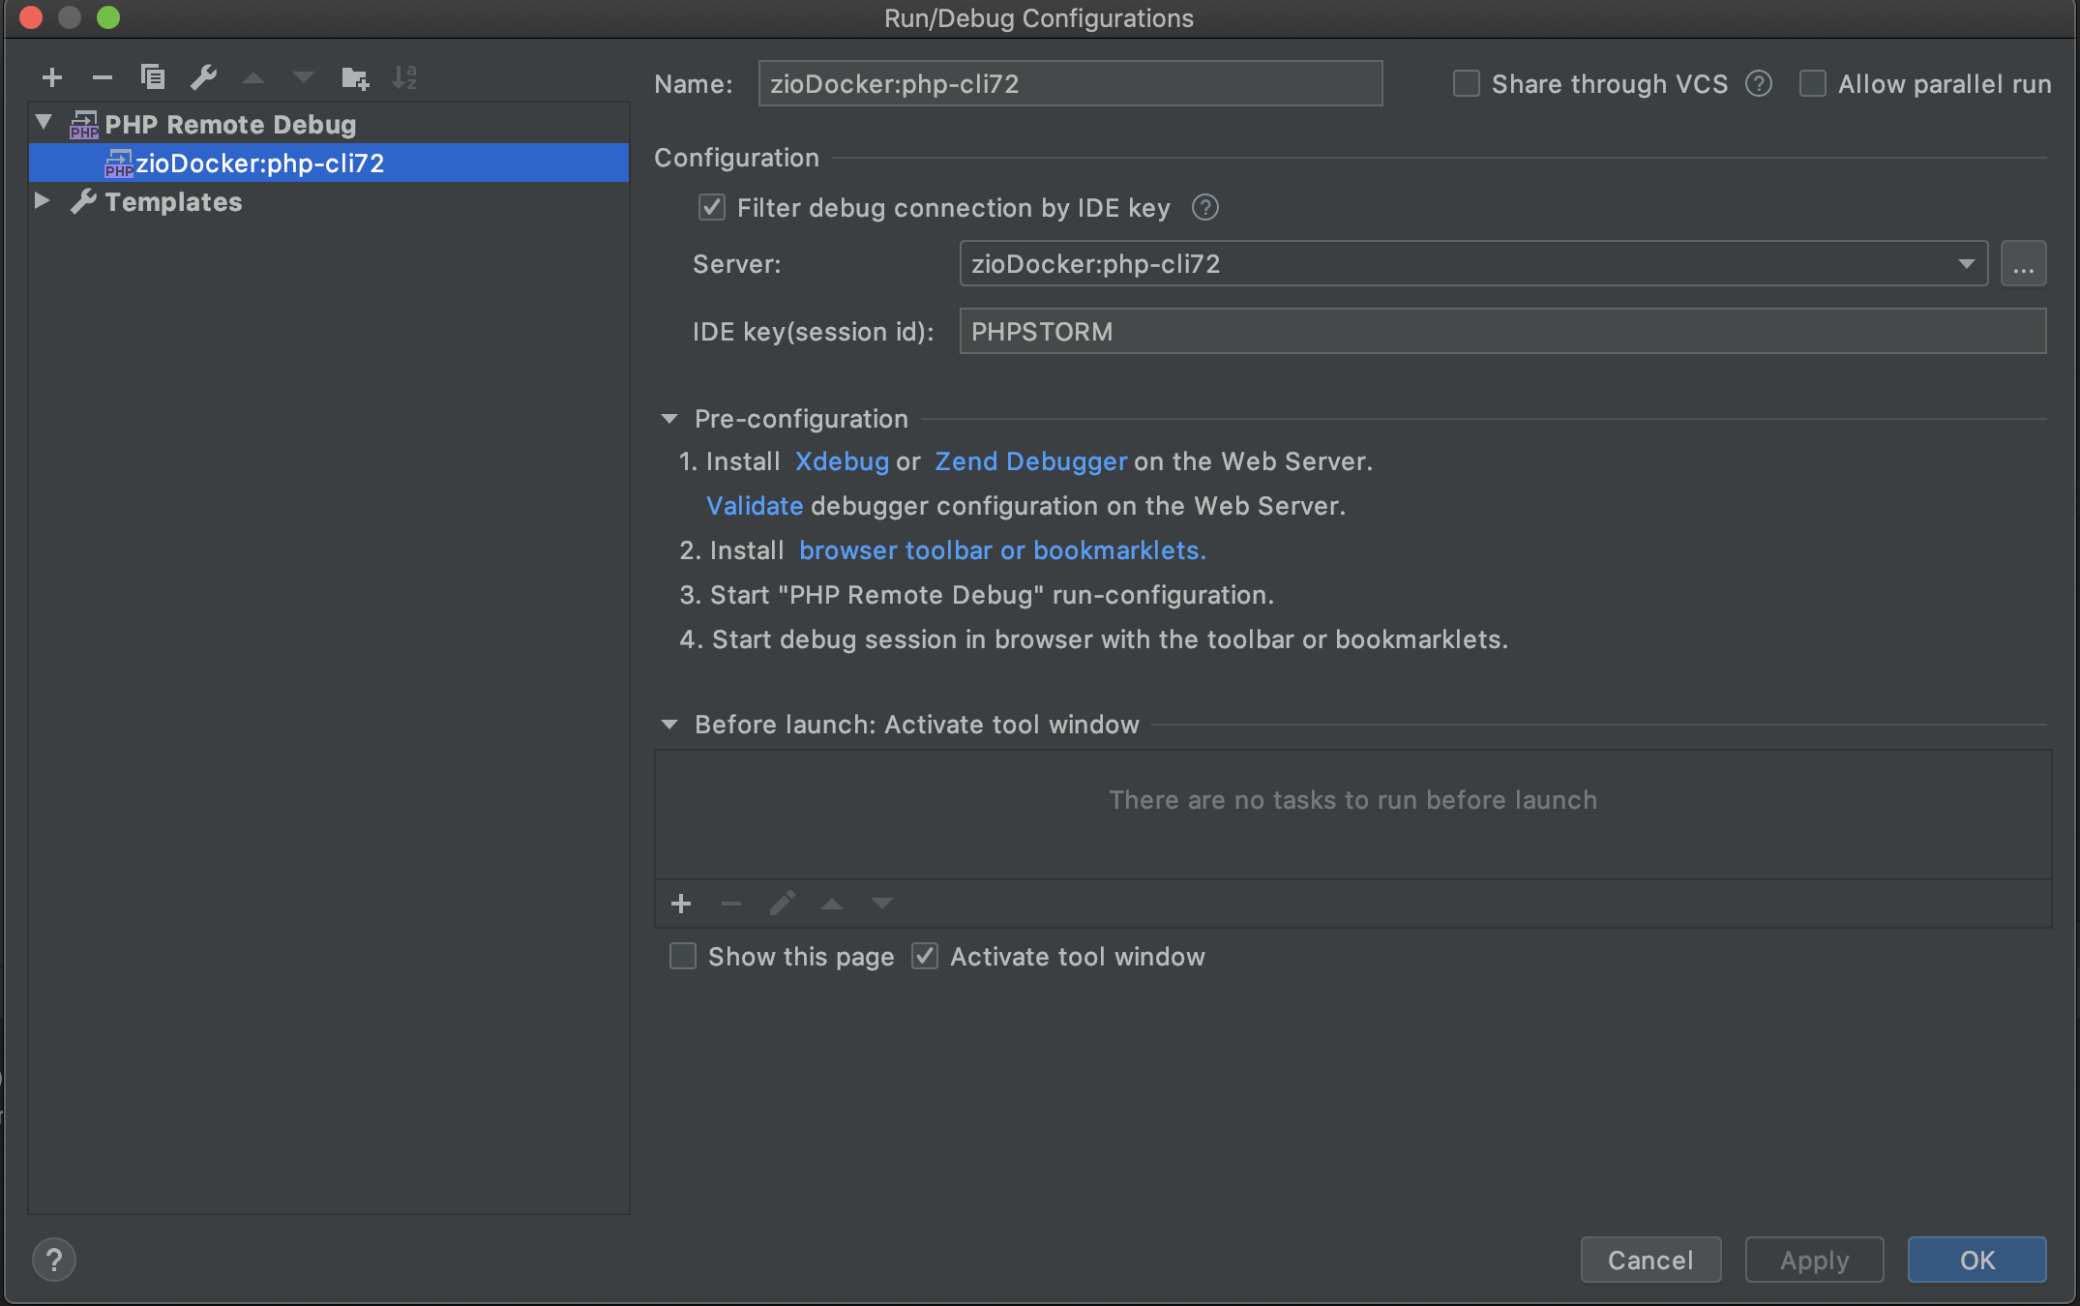Viewport: 2080px width, 1306px height.
Task: Toggle Activate tool window checkbox
Action: (x=925, y=956)
